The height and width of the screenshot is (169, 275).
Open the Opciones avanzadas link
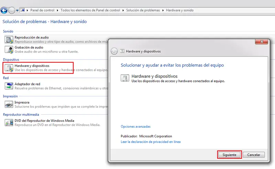(x=135, y=126)
